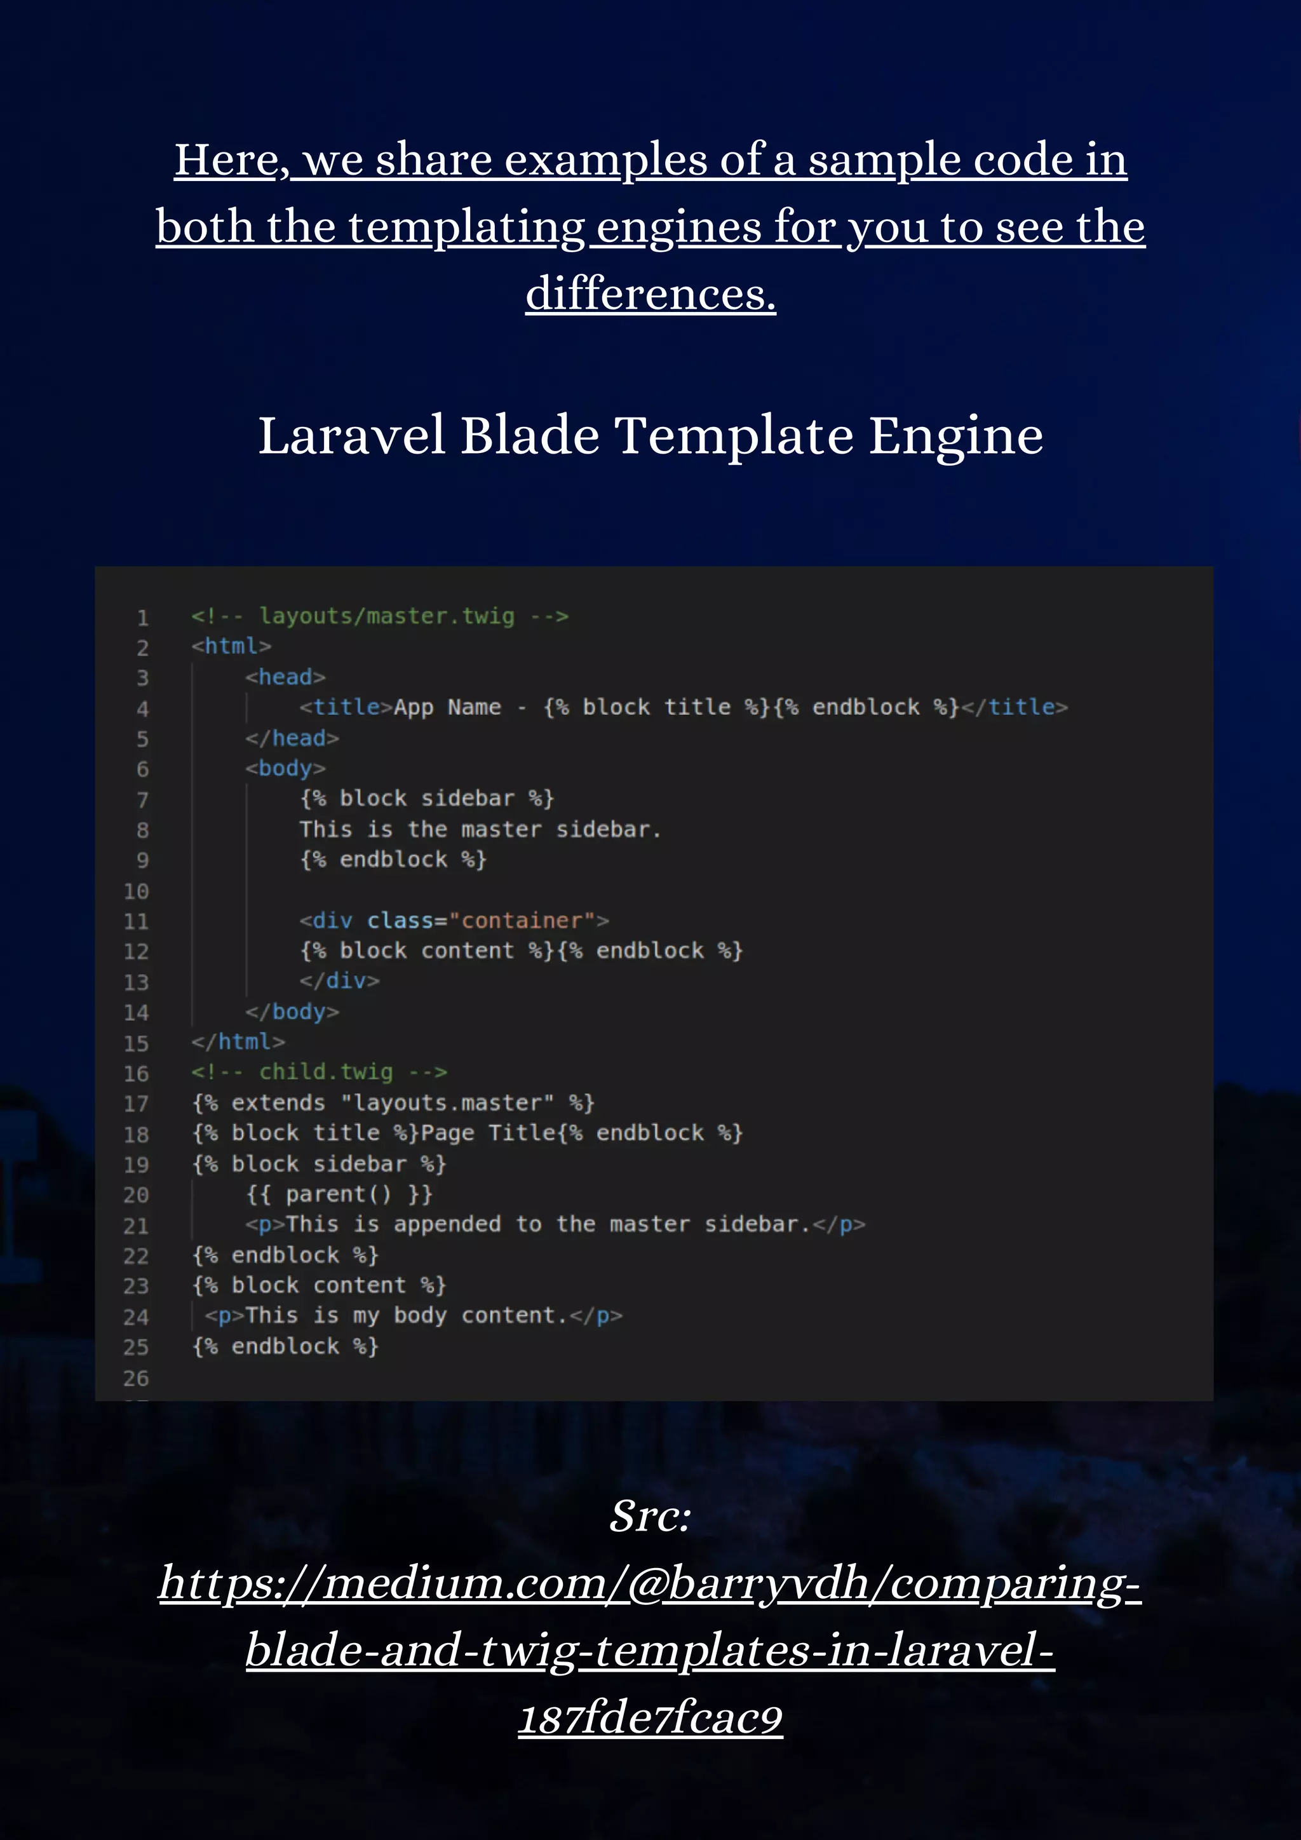Click the '<div class="container">' line
Screen dimensions: 1301x1840
(454, 921)
